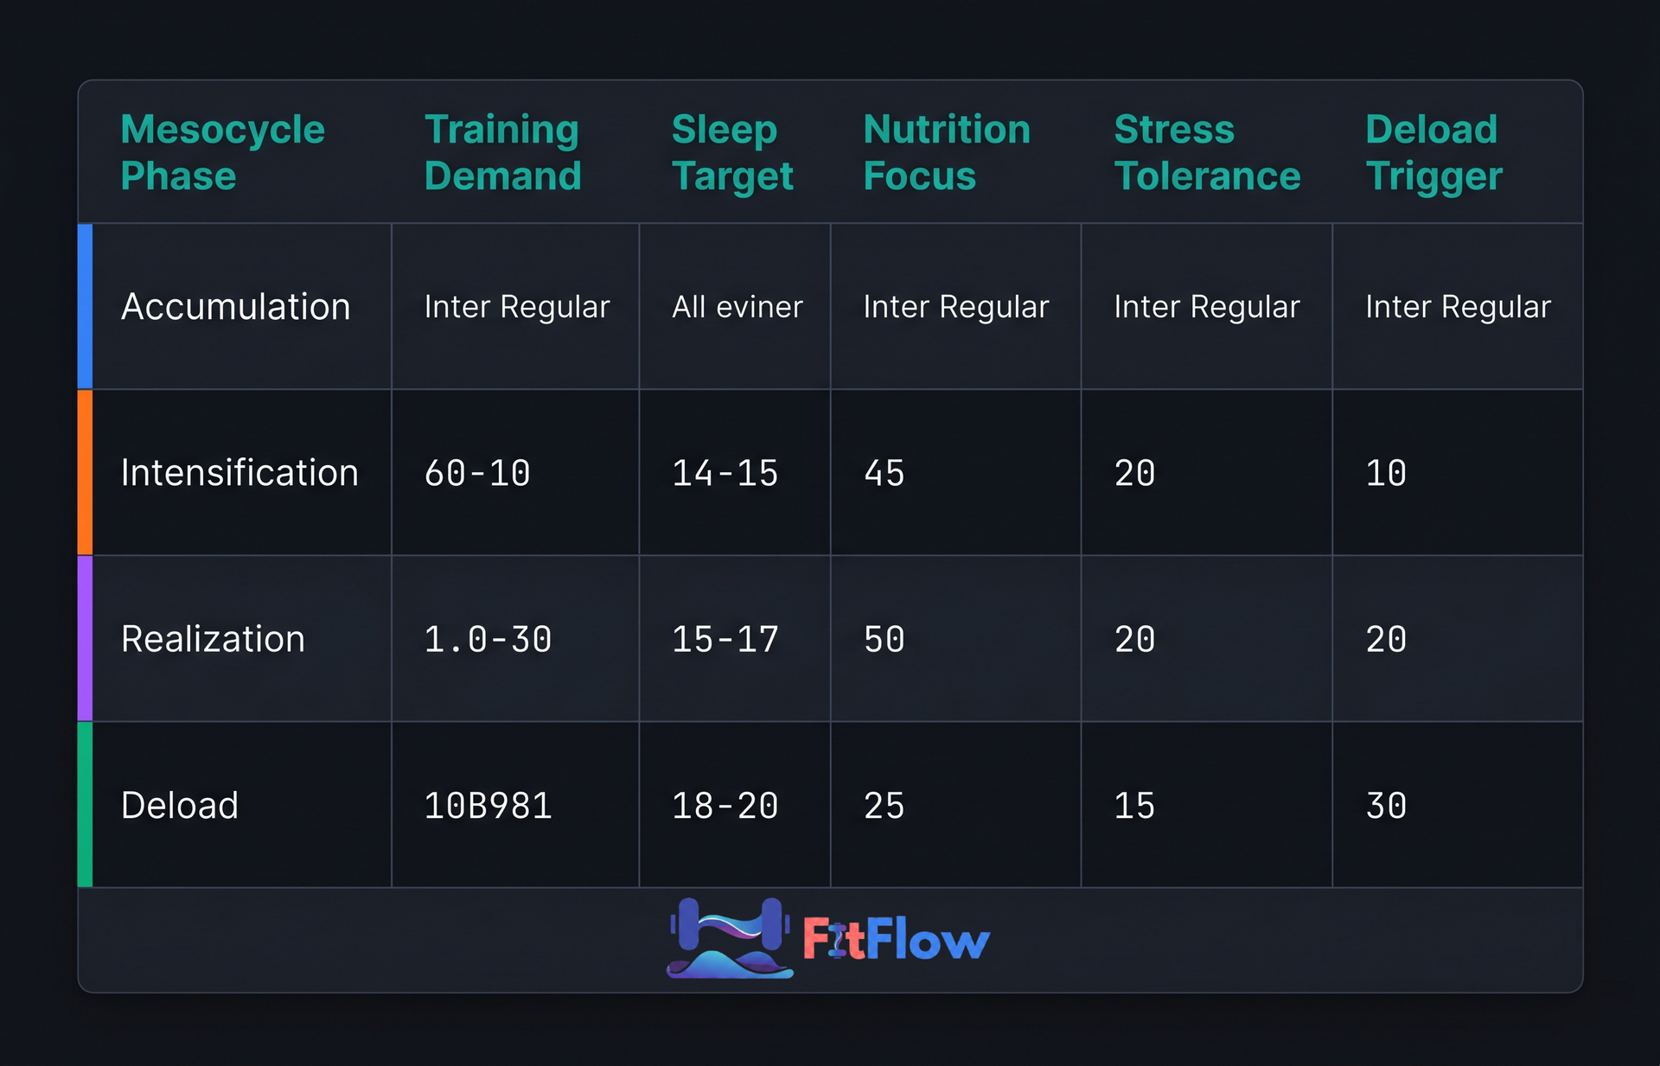Click the Sleep Target column header
The image size is (1660, 1066).
(731, 152)
